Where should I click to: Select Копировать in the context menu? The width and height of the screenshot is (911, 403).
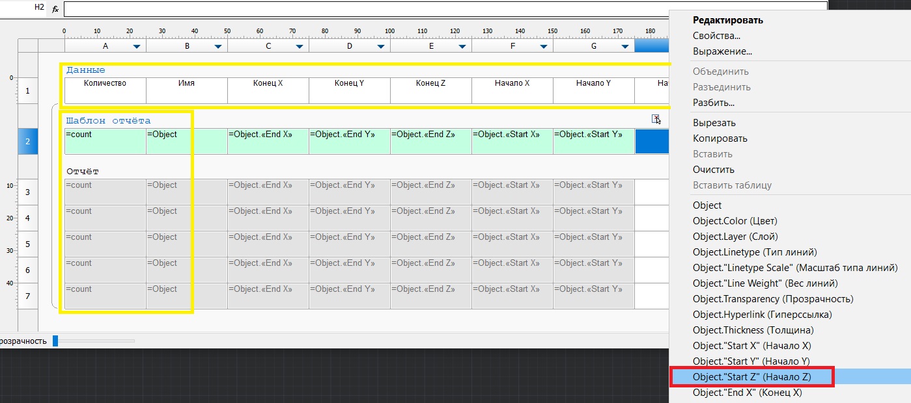coord(720,138)
